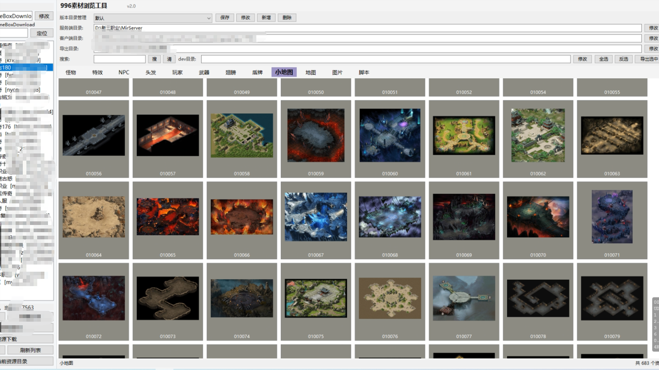
Task: Select tower minimap thumbnail 010071
Action: click(612, 220)
